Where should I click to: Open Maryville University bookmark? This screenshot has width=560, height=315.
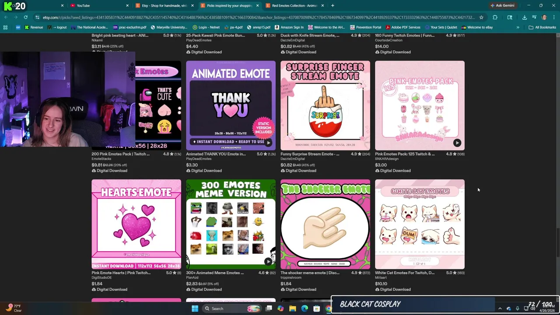pos(168,27)
